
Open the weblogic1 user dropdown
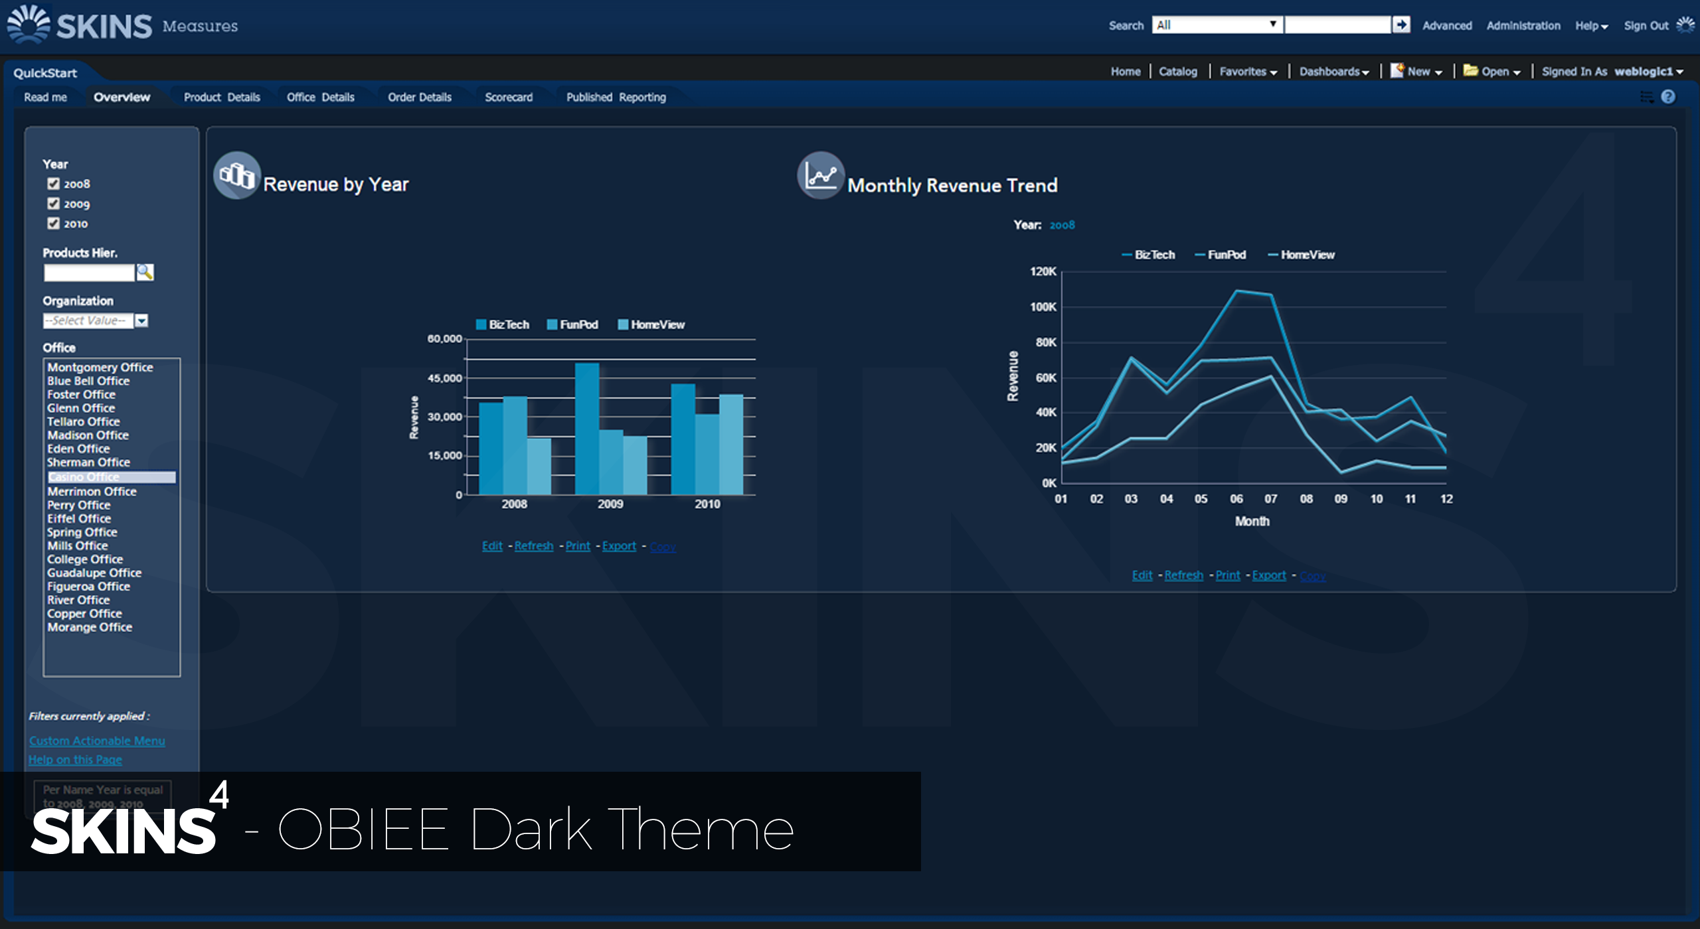click(x=1648, y=72)
